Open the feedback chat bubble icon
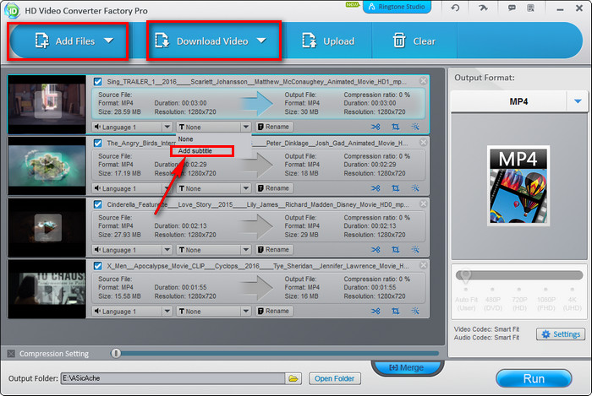The image size is (592, 396). click(x=512, y=8)
